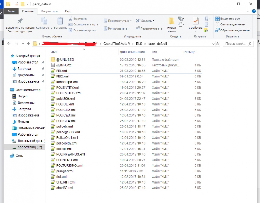Screen dimensions: 260x203
Task: Click the search magnifier icon
Action: pyautogui.click(x=250, y=44)
